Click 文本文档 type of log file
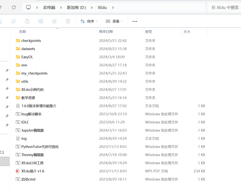The image size is (241, 190). click(152, 138)
